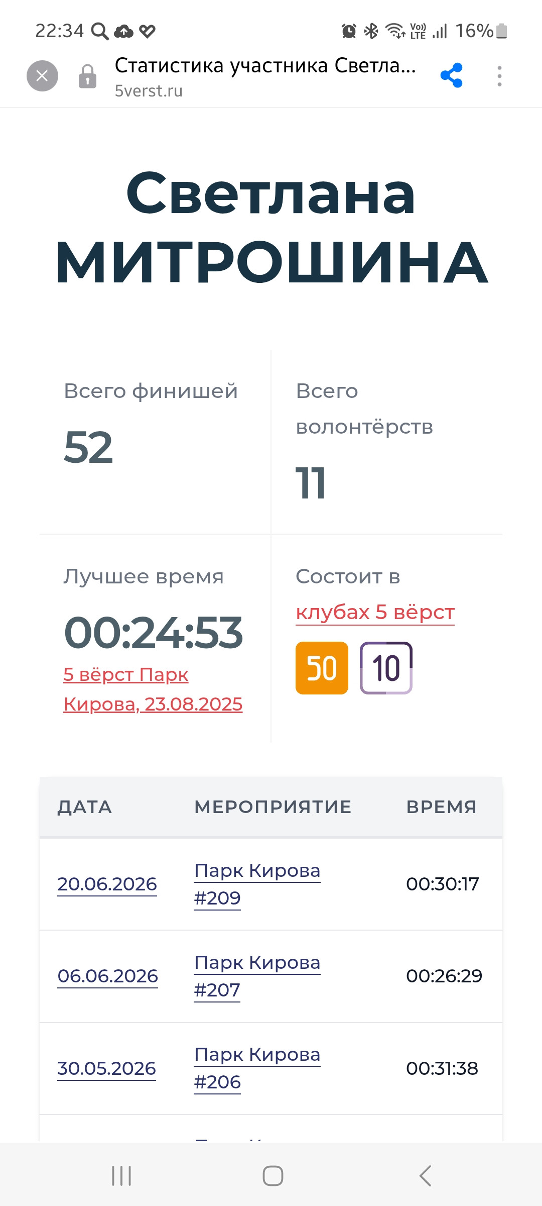The width and height of the screenshot is (542, 1206).
Task: Tap the ДАТА column header
Action: [84, 807]
